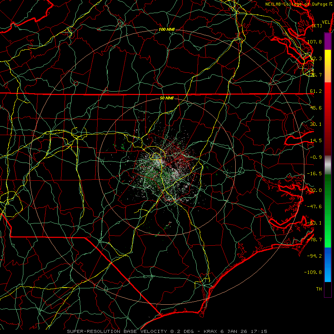Click the 45.6 velocity legend value

click(316, 108)
